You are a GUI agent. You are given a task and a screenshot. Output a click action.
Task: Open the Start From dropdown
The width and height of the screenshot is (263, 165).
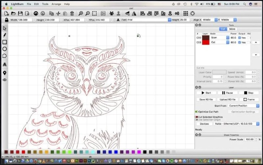pos(244,106)
